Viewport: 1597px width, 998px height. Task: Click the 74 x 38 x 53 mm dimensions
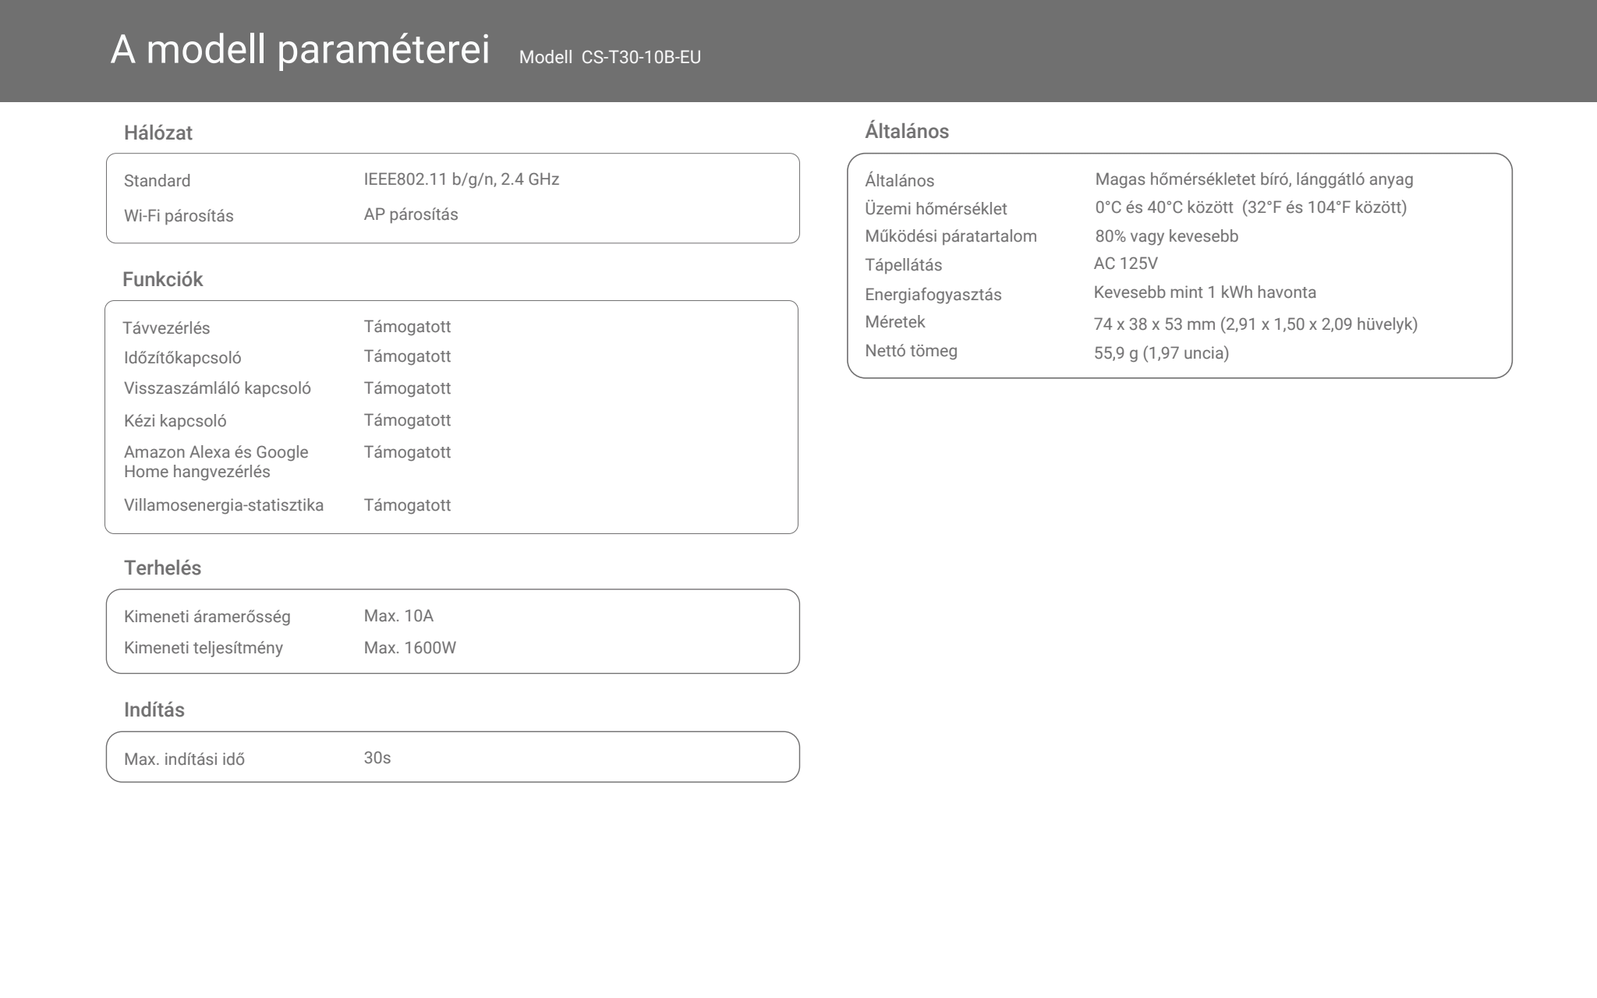coord(1255,324)
